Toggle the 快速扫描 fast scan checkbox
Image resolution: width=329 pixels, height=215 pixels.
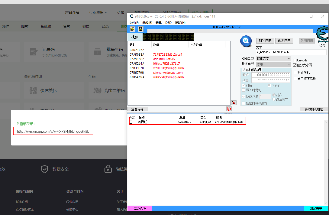pos(244,97)
